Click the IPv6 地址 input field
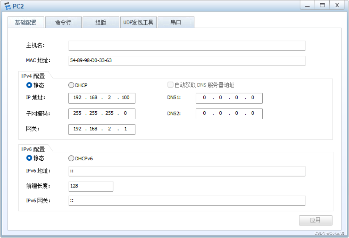Viewport: 349px width, 238px height. click(x=186, y=171)
